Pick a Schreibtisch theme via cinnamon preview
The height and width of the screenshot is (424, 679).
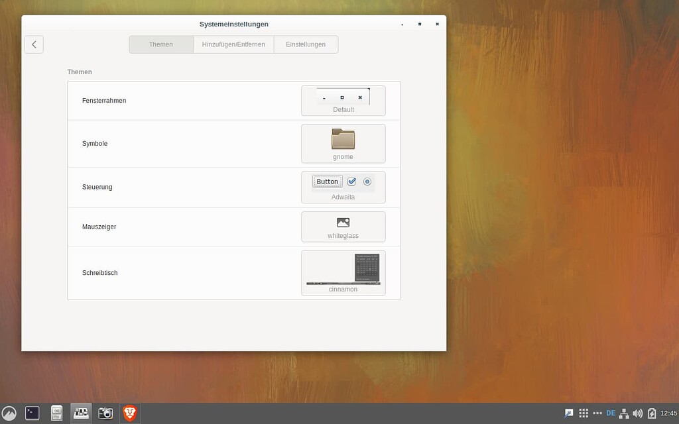(343, 272)
